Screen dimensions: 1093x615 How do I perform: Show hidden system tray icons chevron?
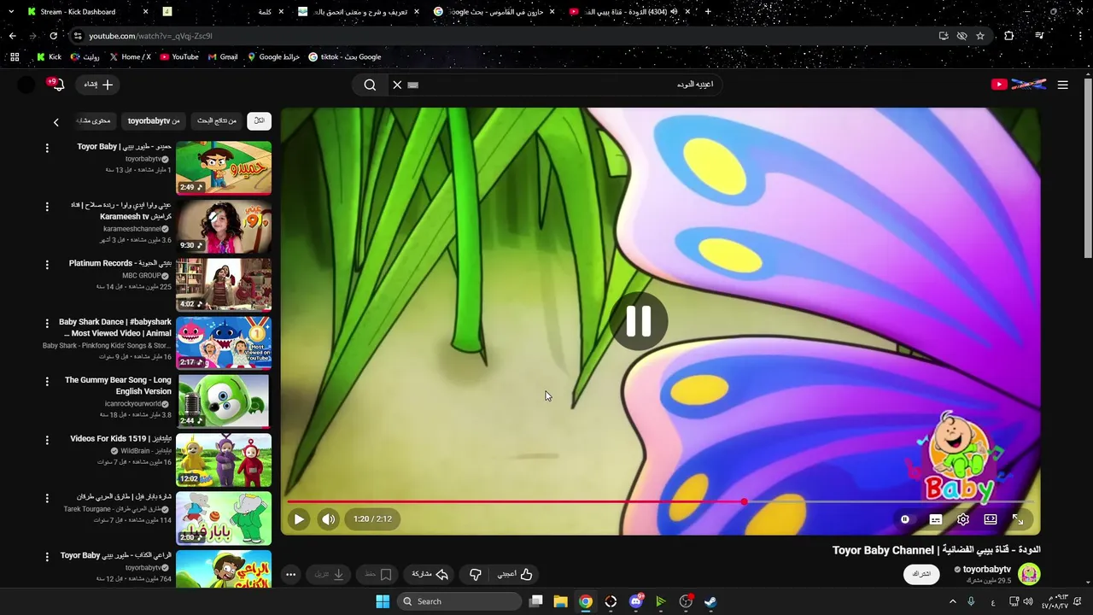click(953, 601)
